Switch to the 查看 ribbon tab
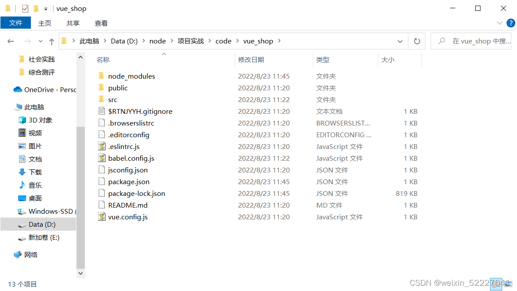Viewport: 517px width, 291px height. [101, 23]
